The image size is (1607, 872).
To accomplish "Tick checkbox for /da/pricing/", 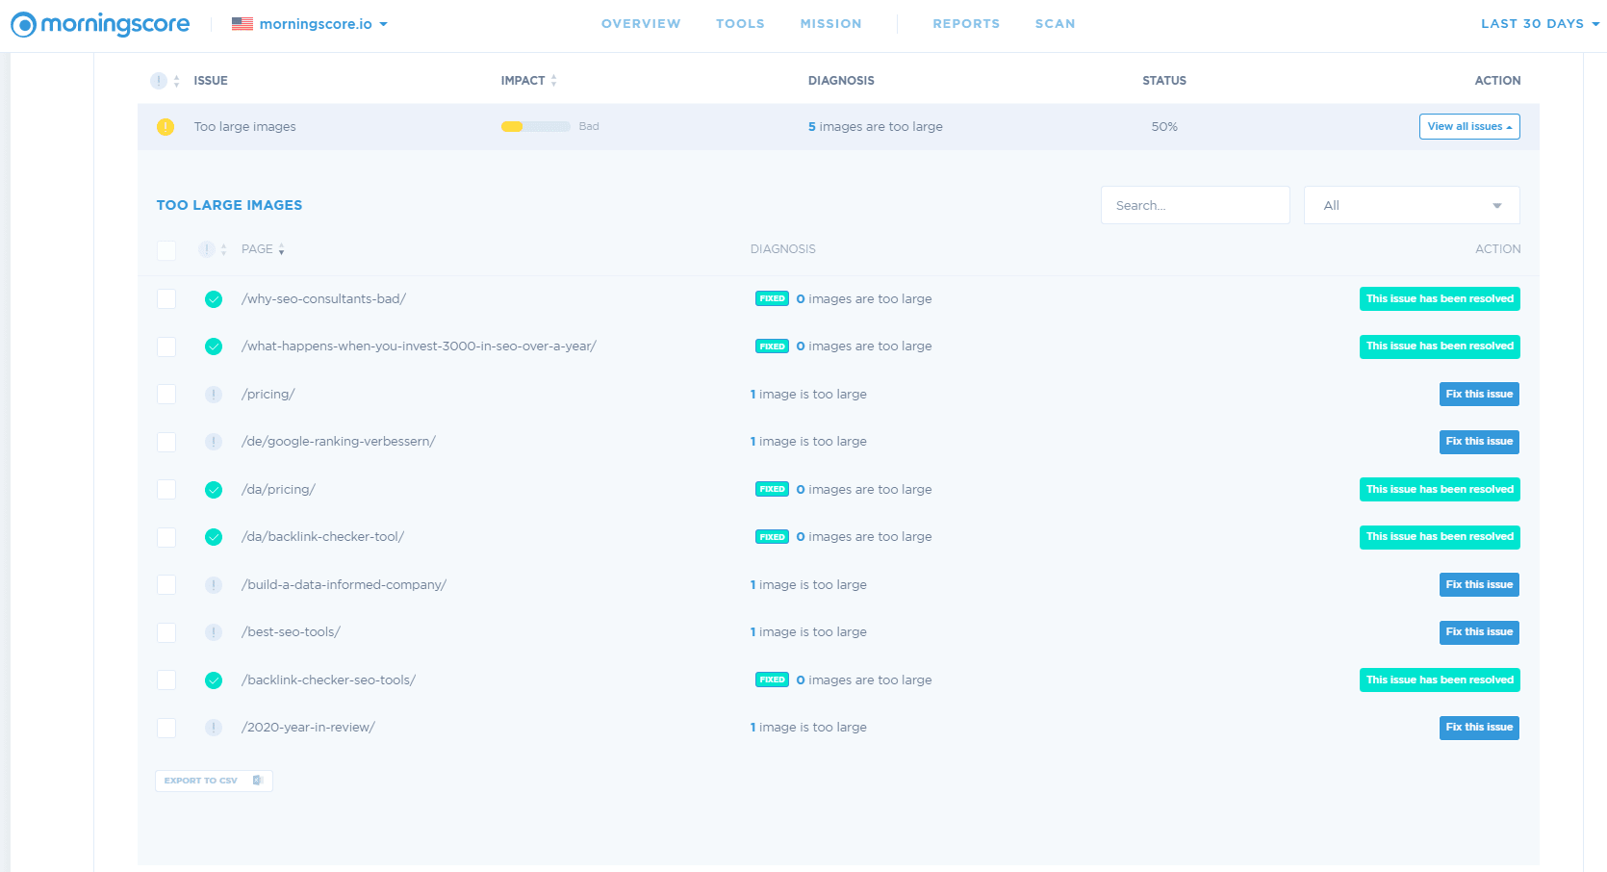I will tap(166, 490).
